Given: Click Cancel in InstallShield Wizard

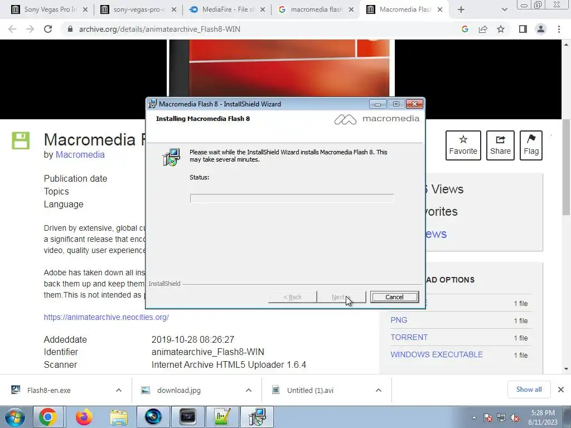Looking at the screenshot, I should tap(394, 297).
